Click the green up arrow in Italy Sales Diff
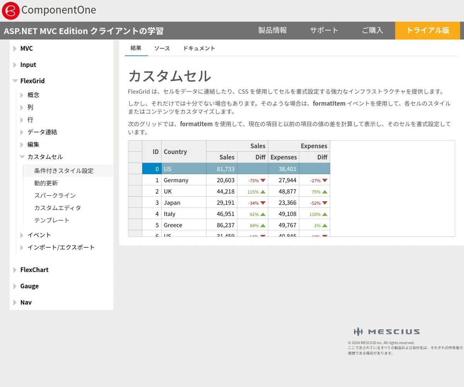The height and width of the screenshot is (387, 464). point(263,214)
